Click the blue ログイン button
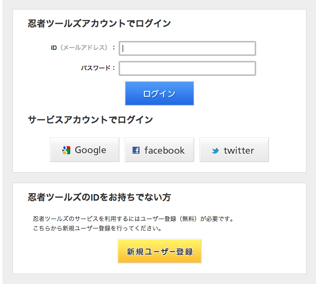This screenshot has width=316, height=284. pos(159,93)
